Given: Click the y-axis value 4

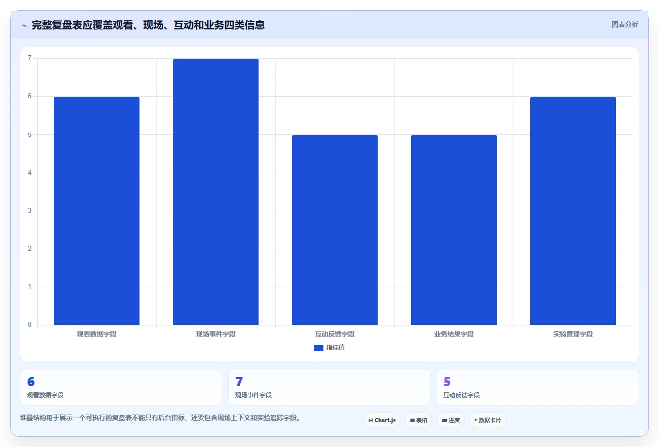Looking at the screenshot, I should pyautogui.click(x=29, y=173).
